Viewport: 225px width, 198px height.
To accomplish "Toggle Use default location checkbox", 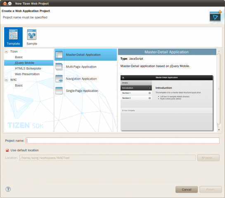I will (x=7, y=150).
